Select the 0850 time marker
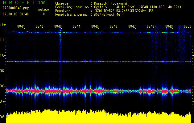 (x=188, y=27)
